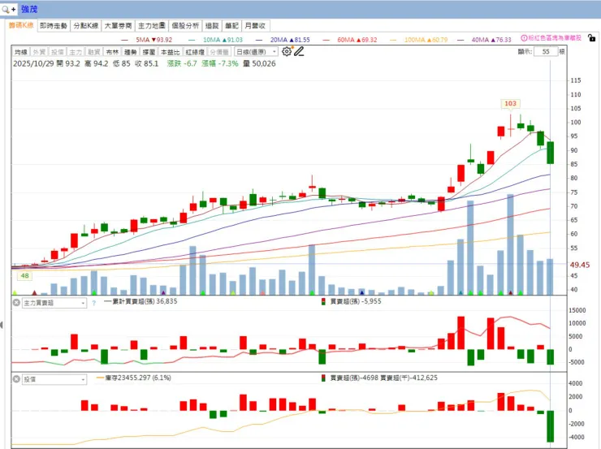The width and height of the screenshot is (601, 449).
Task: Switch to the 個股分析 tab
Action: (185, 26)
